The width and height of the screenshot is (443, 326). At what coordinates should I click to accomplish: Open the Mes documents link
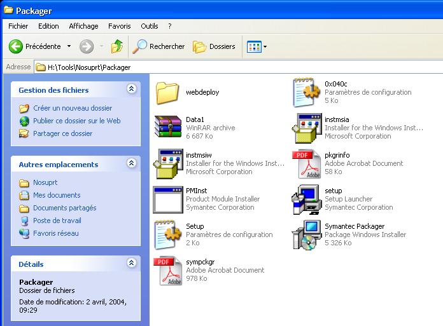tap(57, 195)
